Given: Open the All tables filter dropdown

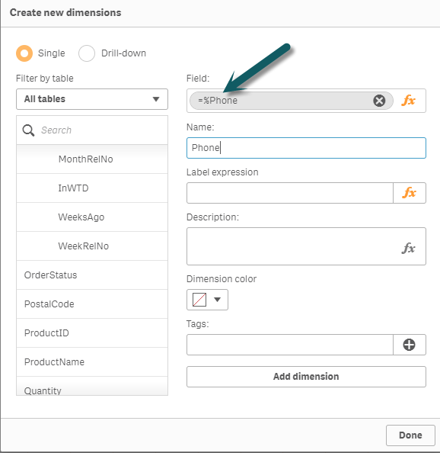Looking at the screenshot, I should click(x=92, y=99).
